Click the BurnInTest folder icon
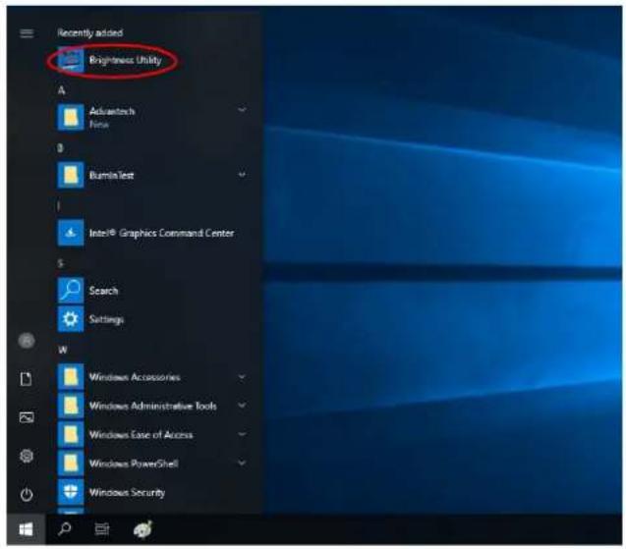Image resolution: width=626 pixels, height=549 pixels. pyautogui.click(x=71, y=175)
